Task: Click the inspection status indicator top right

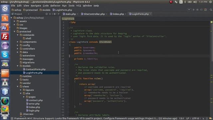Action: [x=212, y=22]
